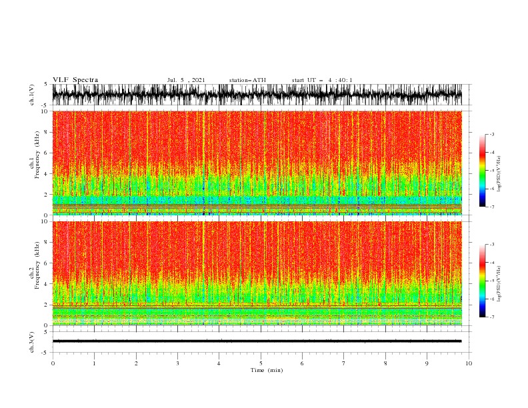Click time axis tick label "10"

click(469, 363)
